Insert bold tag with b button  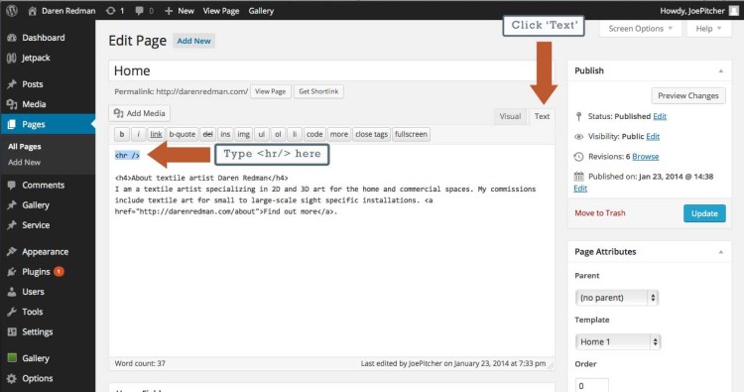pos(122,134)
